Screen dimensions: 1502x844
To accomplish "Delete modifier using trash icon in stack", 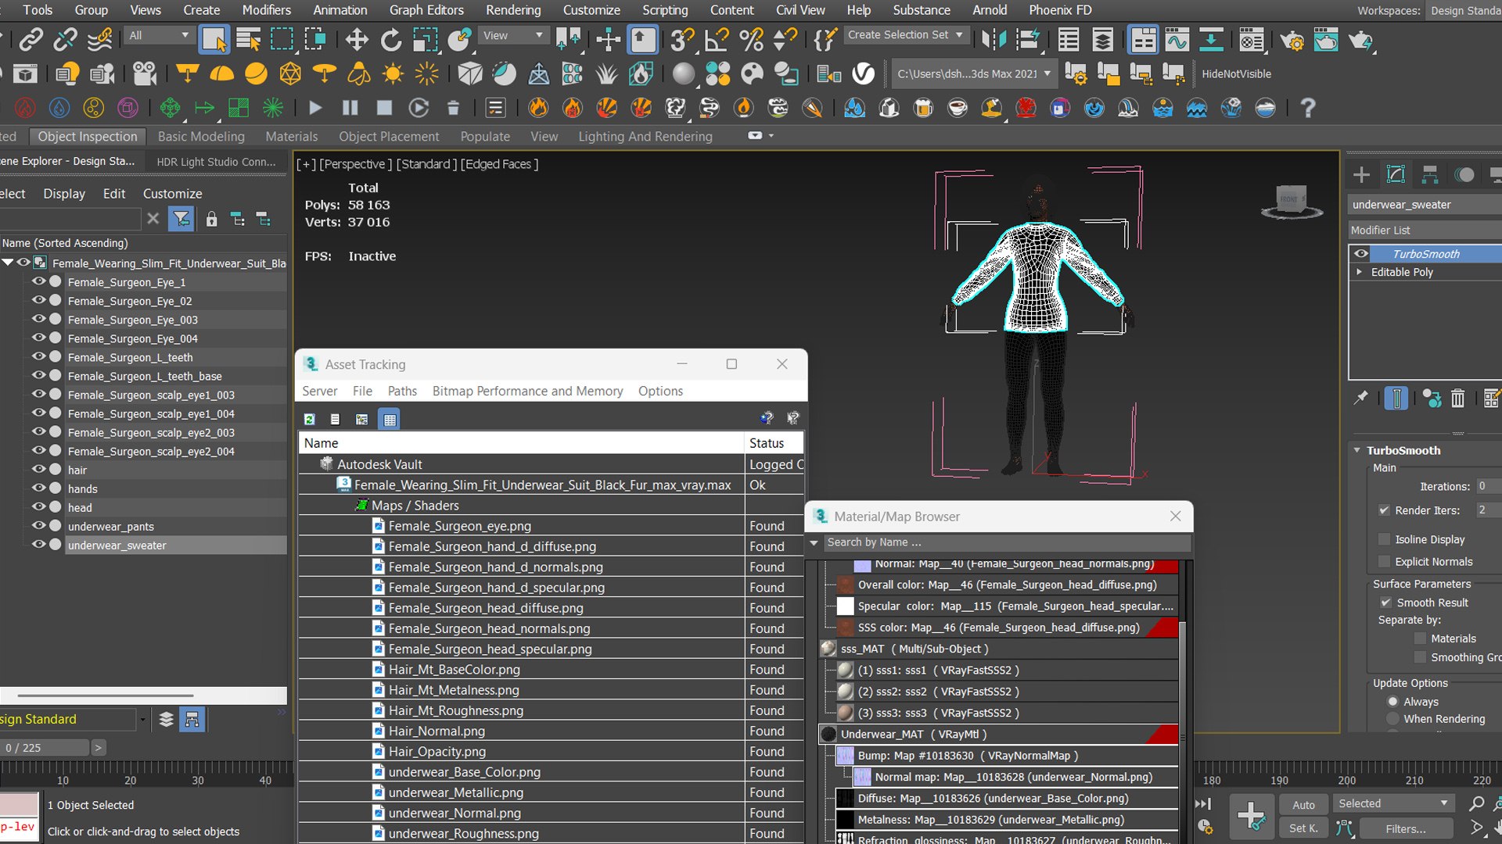I will point(1457,399).
